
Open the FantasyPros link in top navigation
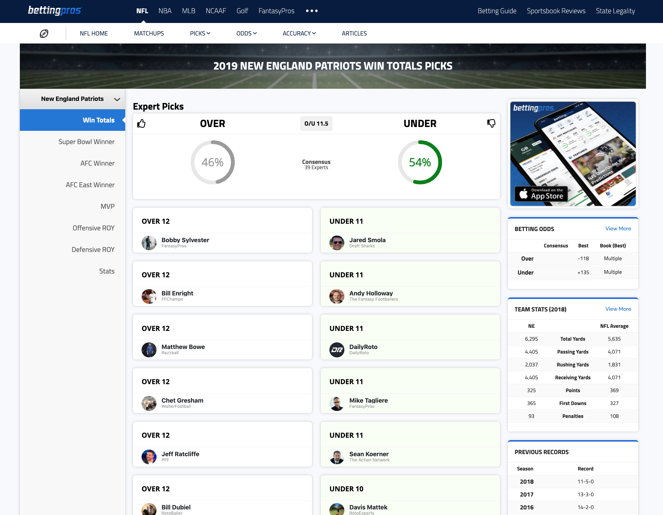(x=277, y=11)
